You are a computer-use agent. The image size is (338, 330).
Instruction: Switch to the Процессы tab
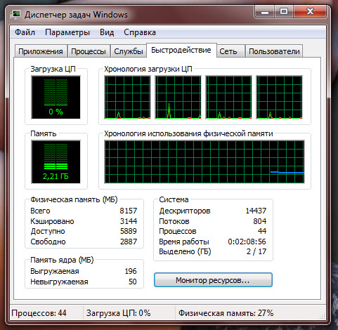(x=89, y=51)
